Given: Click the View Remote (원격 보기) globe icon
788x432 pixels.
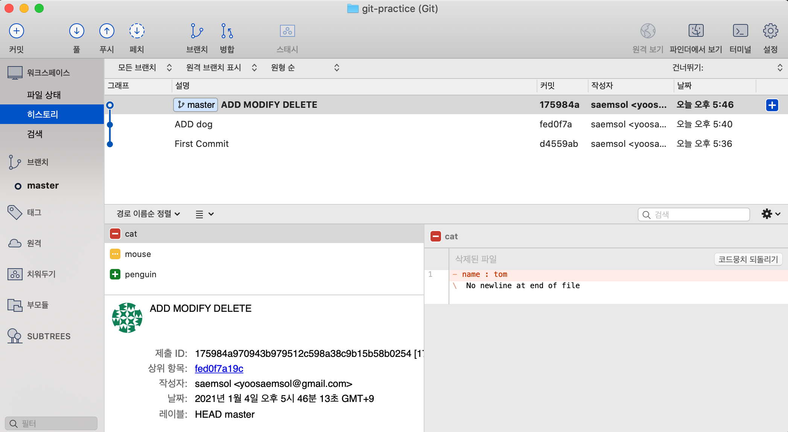Looking at the screenshot, I should click(x=648, y=31).
